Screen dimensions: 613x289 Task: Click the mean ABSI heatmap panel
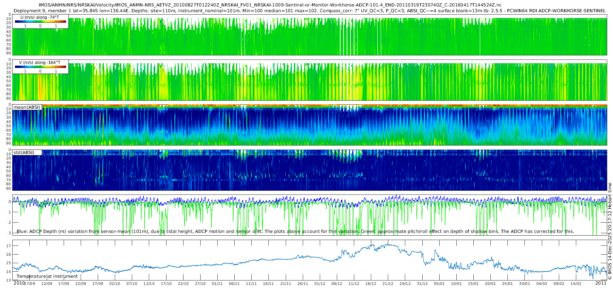coord(310,125)
